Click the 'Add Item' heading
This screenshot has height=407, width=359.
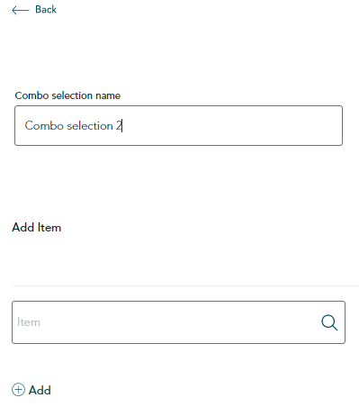(x=36, y=228)
